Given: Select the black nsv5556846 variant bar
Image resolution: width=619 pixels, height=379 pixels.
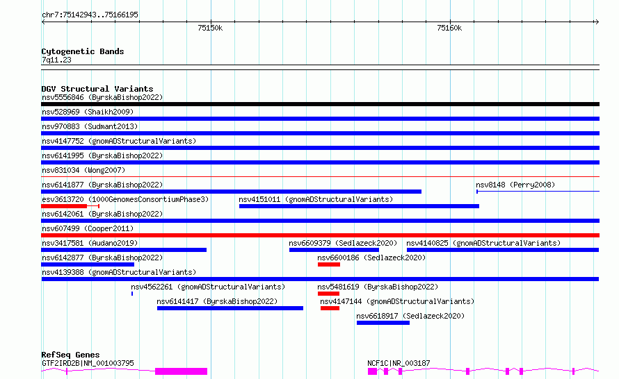Looking at the screenshot, I should pos(320,104).
